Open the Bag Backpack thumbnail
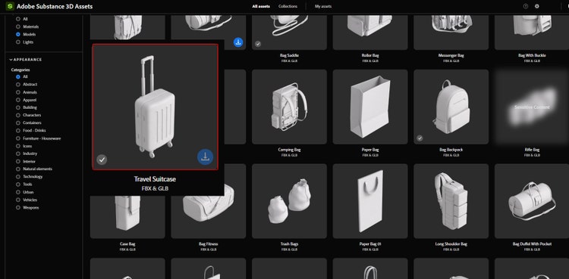Viewport: 569px width, 279px height. click(x=451, y=107)
